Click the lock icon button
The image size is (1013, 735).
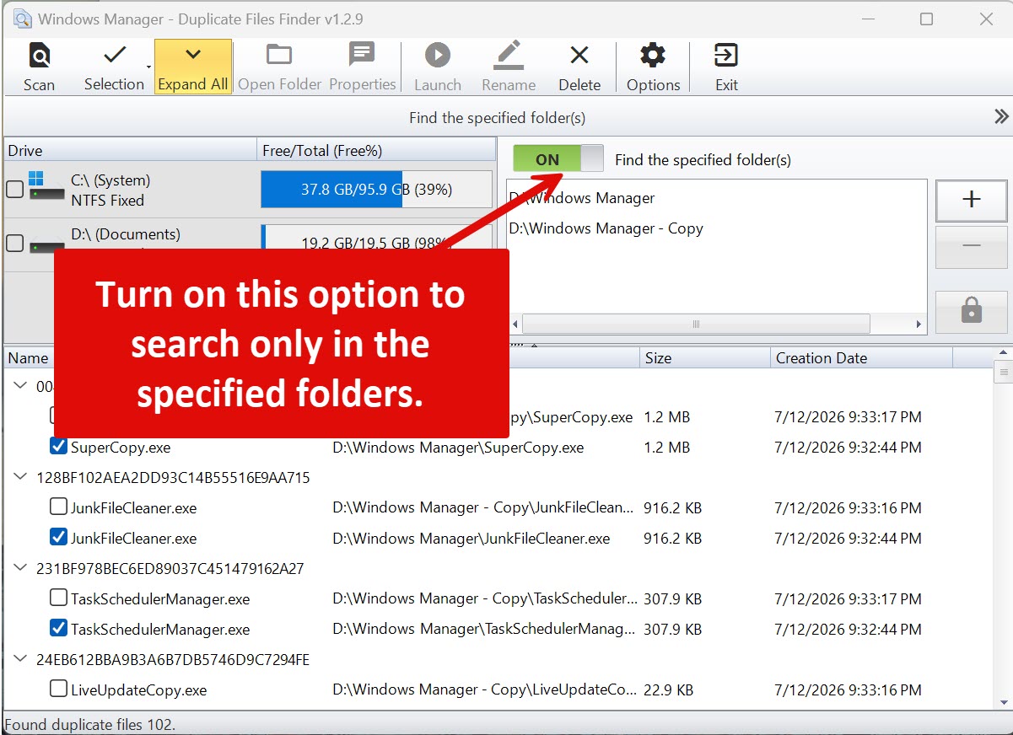click(x=972, y=313)
